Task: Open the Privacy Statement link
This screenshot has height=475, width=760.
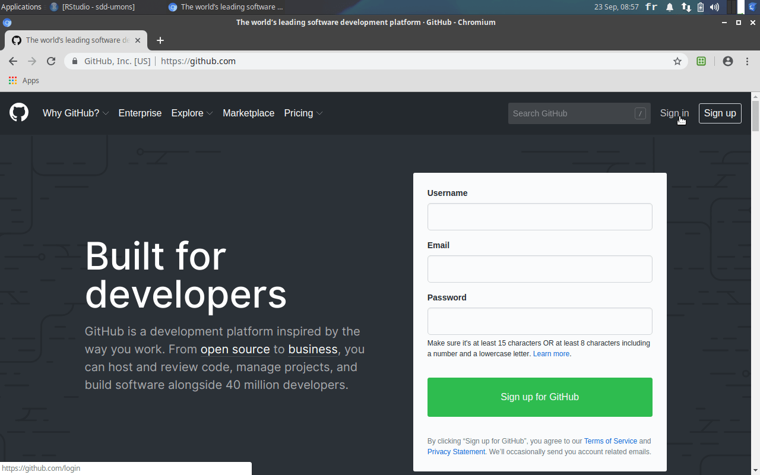Action: [x=456, y=452]
